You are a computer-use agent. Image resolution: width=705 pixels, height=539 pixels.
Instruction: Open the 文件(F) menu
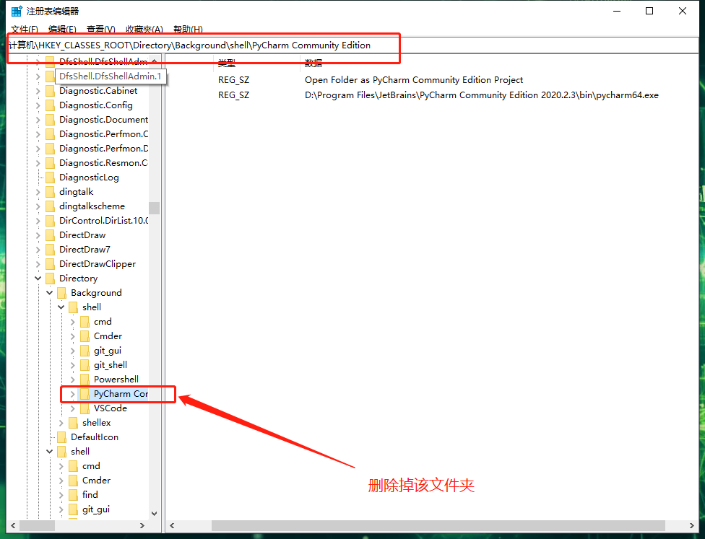pos(25,29)
